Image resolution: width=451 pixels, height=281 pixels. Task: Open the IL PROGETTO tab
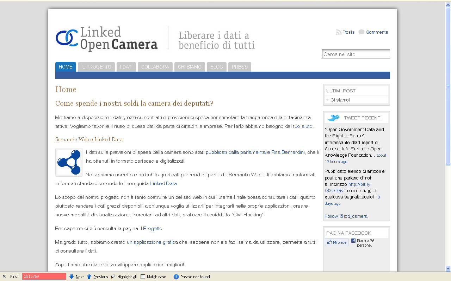96,67
